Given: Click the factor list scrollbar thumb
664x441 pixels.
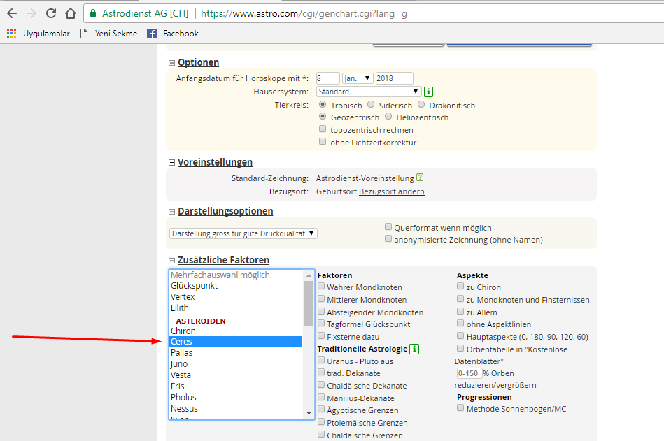Looking at the screenshot, I should coord(309,303).
